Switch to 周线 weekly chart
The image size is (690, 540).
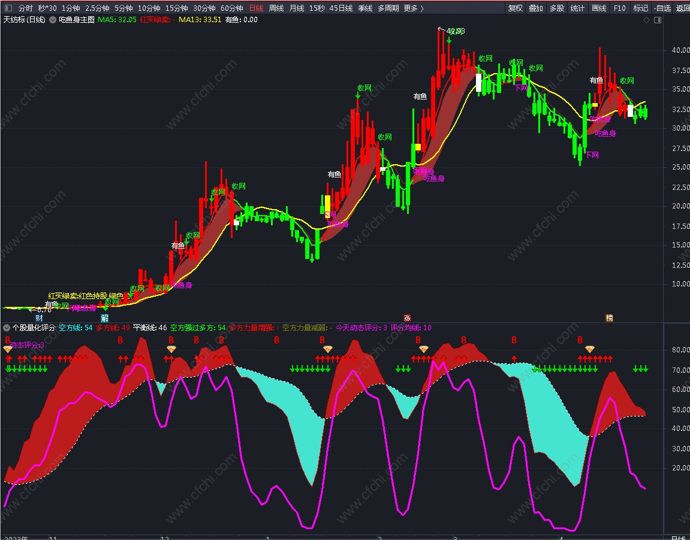pos(276,8)
